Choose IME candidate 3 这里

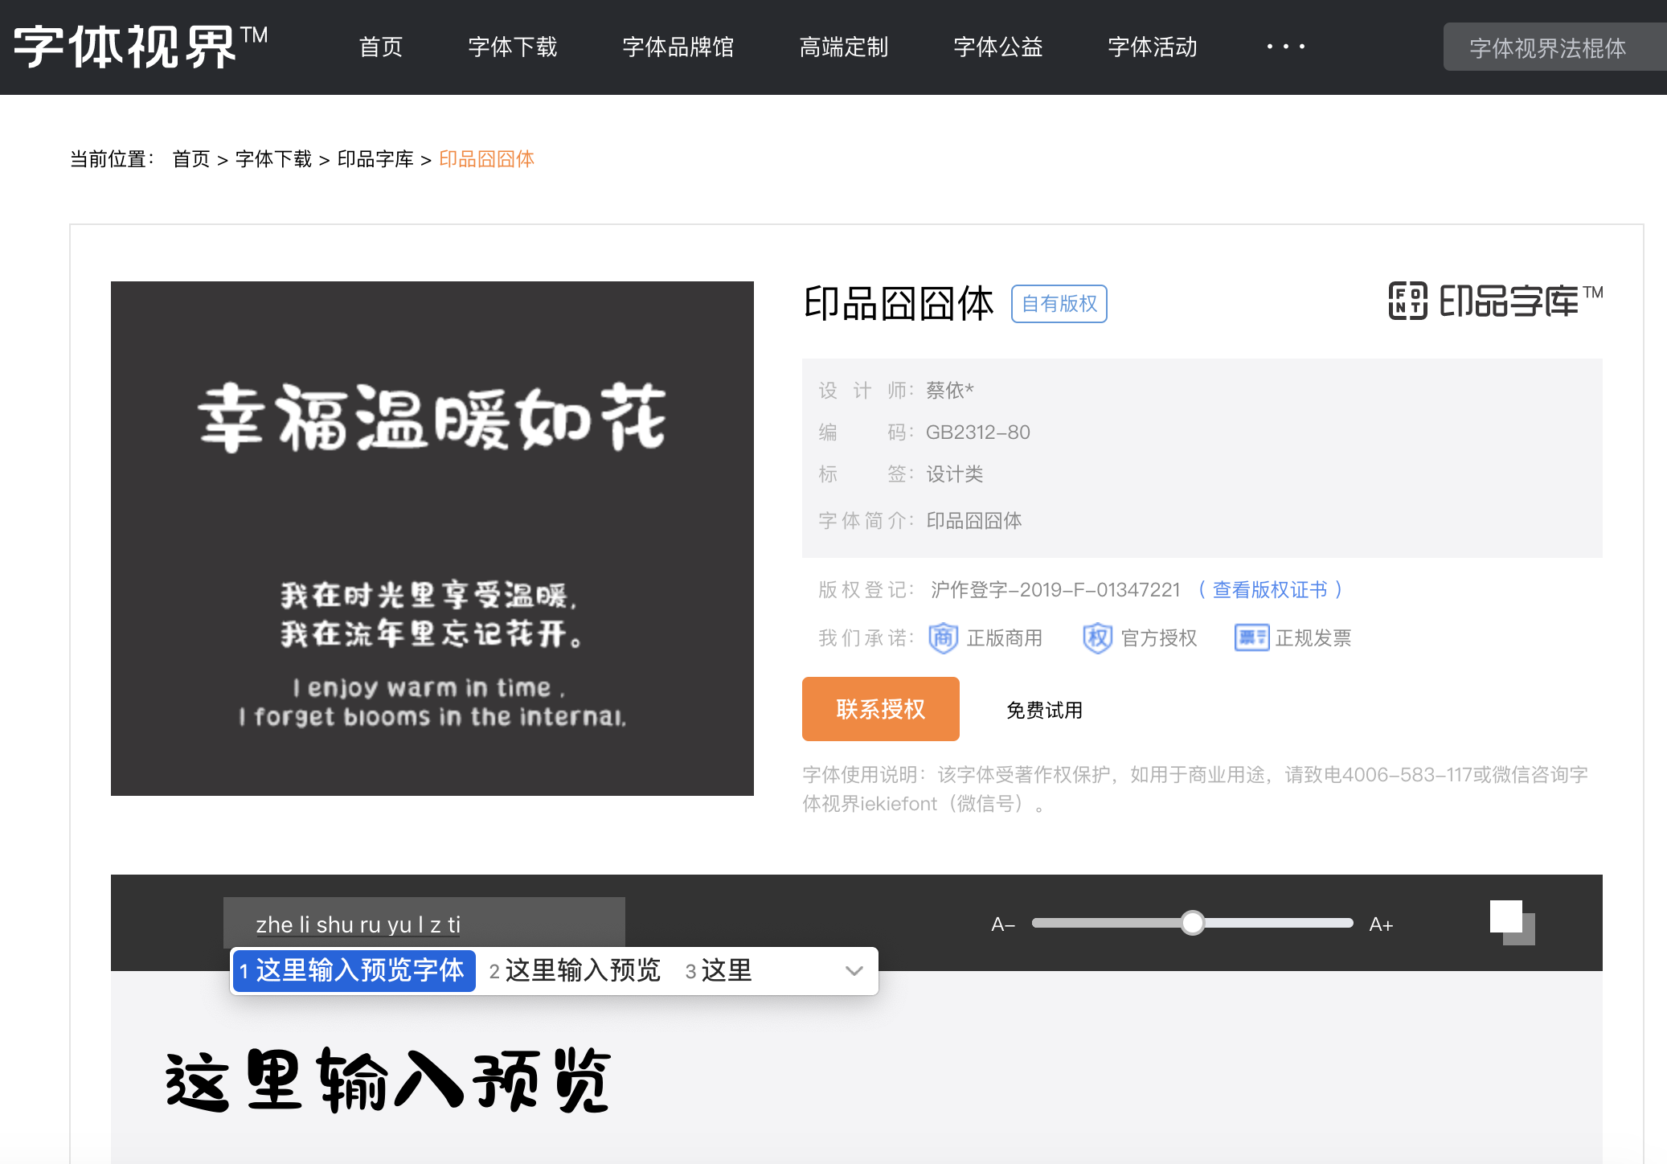(719, 971)
